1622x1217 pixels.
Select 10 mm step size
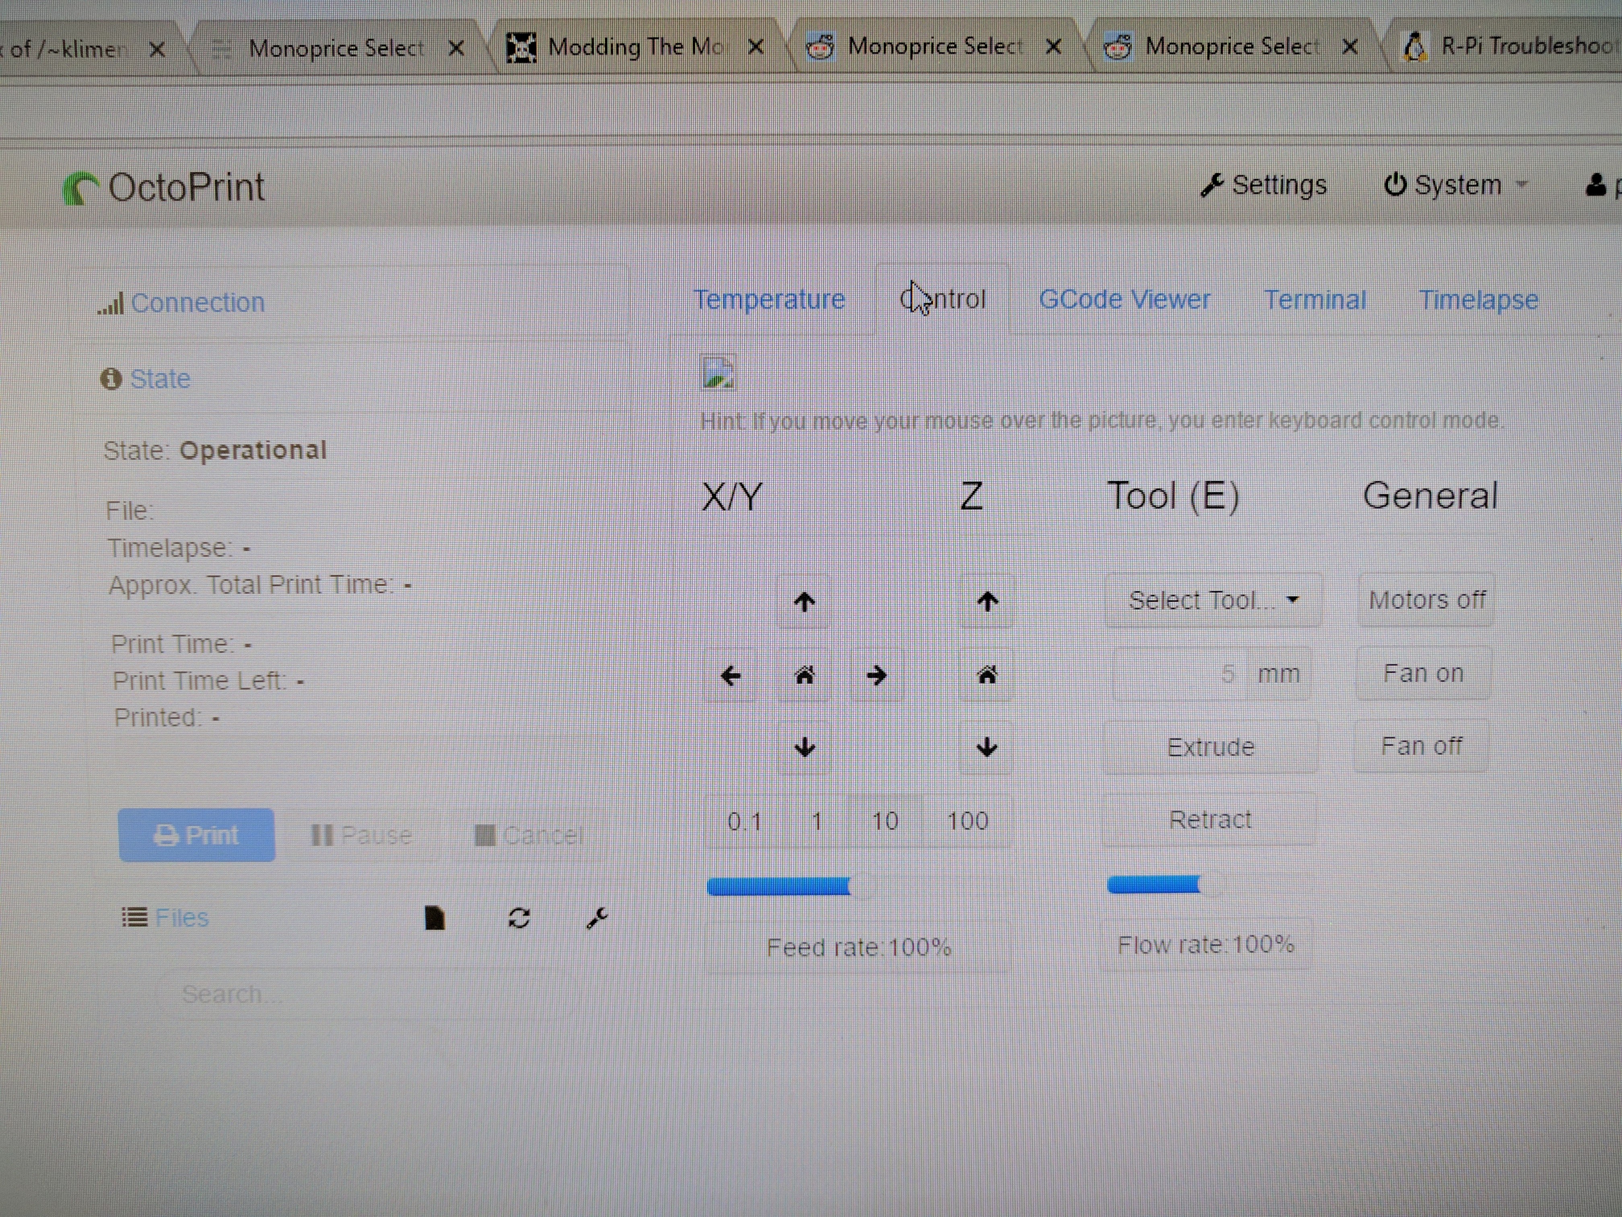point(885,821)
